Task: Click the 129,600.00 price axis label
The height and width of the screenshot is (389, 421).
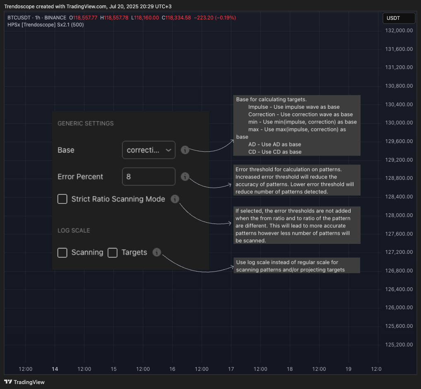Action: [x=399, y=141]
